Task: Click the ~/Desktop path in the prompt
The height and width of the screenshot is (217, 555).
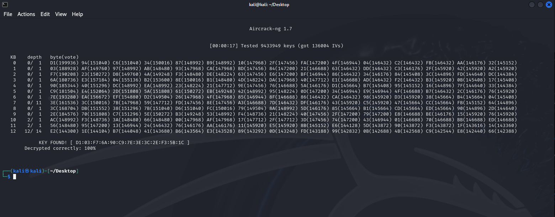Action: (x=63, y=171)
